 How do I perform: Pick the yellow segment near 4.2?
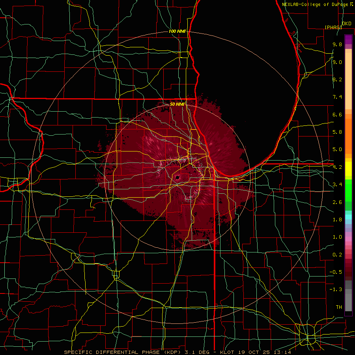(x=348, y=169)
